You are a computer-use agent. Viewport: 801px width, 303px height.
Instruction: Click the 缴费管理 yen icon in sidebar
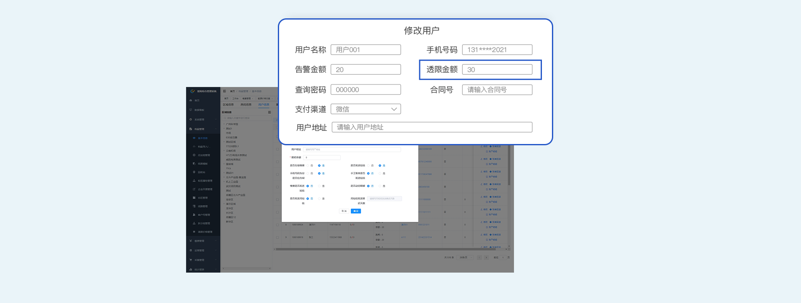click(x=191, y=241)
